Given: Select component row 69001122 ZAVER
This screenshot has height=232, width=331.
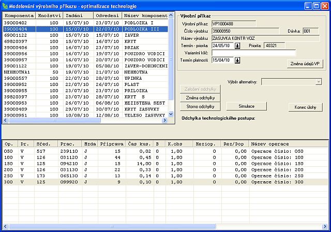Looking at the screenshot, I should [x=85, y=35].
